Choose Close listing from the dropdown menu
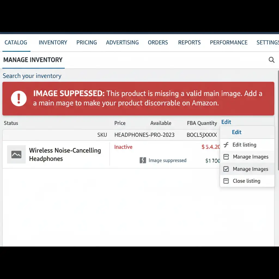The height and width of the screenshot is (279, 279). 246,181
